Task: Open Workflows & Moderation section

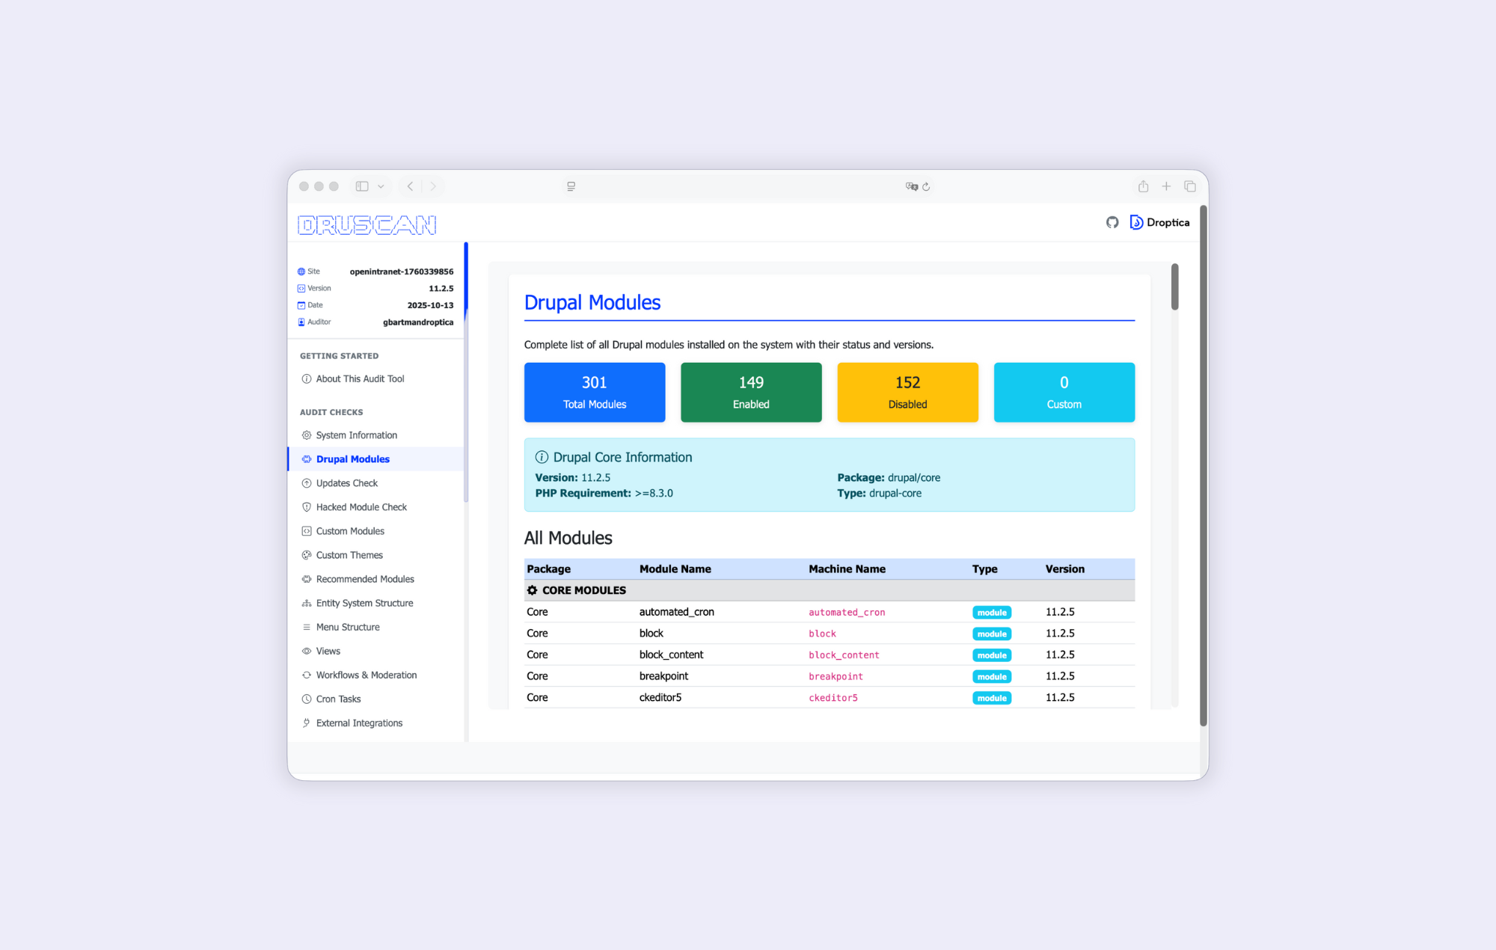Action: pyautogui.click(x=366, y=675)
